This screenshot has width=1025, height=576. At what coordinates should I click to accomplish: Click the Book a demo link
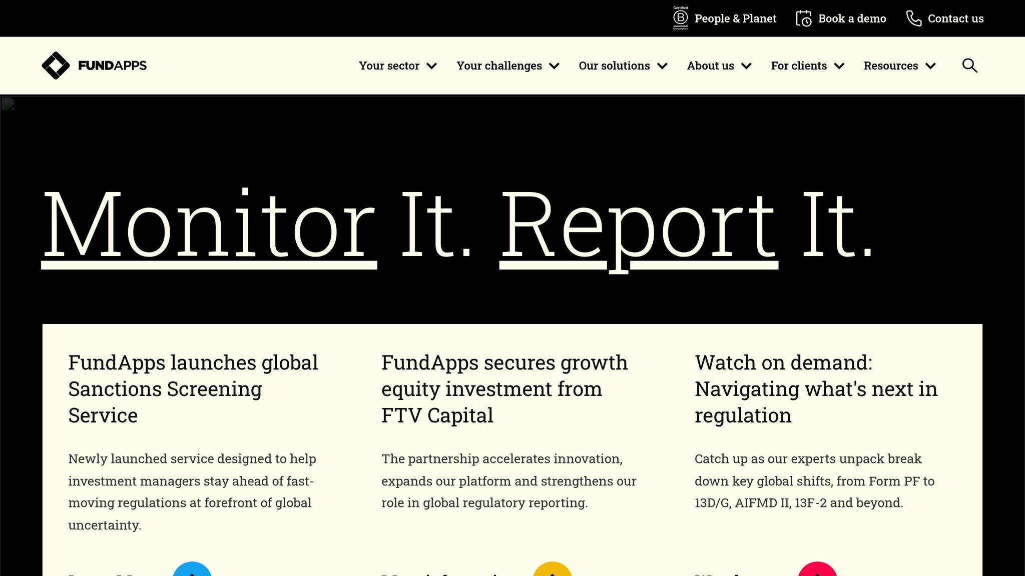click(851, 18)
